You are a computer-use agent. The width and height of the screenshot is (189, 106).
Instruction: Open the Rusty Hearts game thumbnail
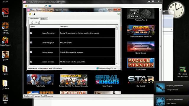click(40, 79)
